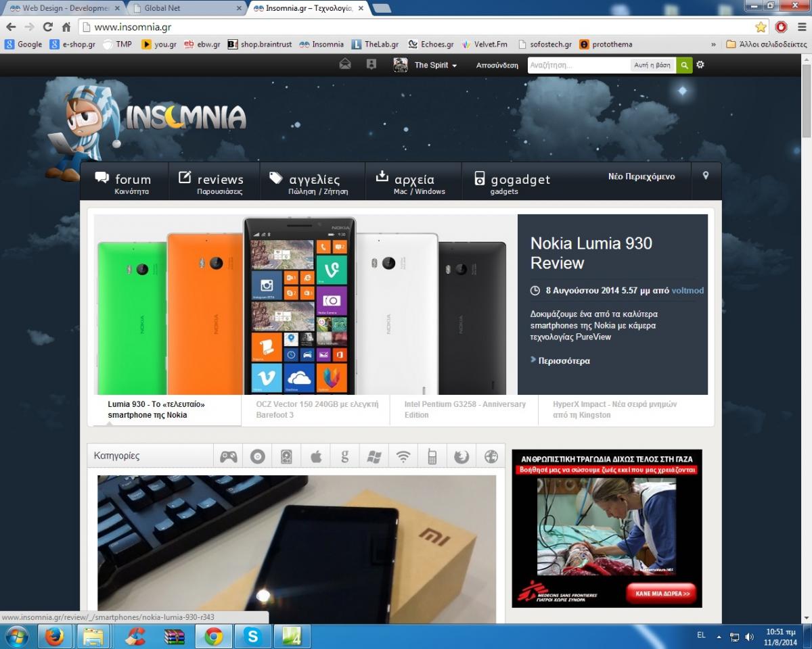
Task: Click the Chrome back arrow button
Action: point(11,27)
